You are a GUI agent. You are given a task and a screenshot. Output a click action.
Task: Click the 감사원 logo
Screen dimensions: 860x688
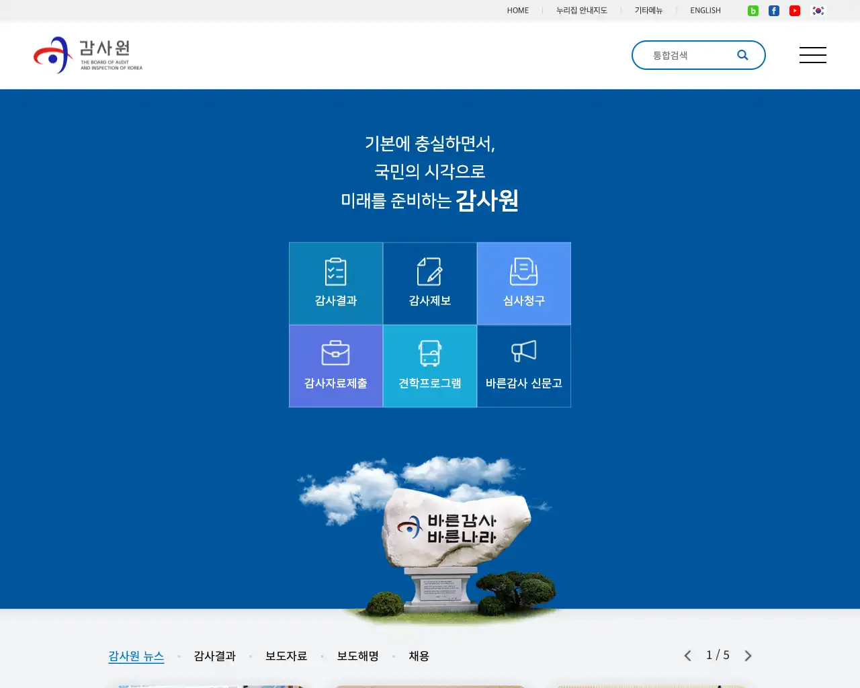pos(88,55)
